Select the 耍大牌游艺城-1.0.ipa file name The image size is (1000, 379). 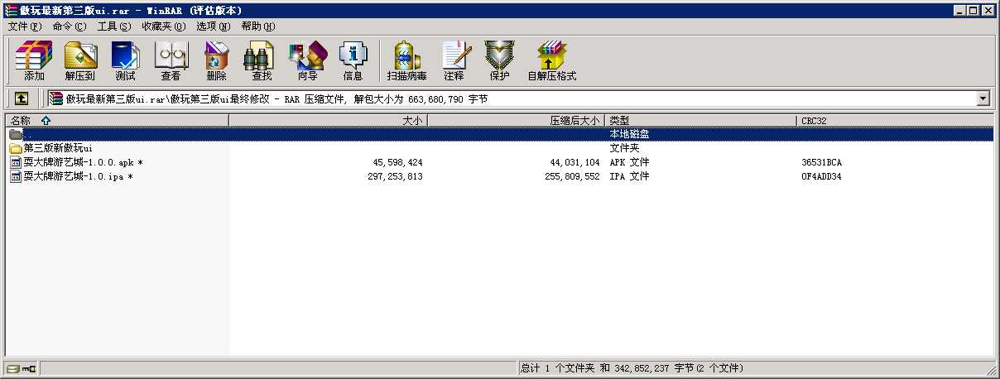[x=78, y=176]
